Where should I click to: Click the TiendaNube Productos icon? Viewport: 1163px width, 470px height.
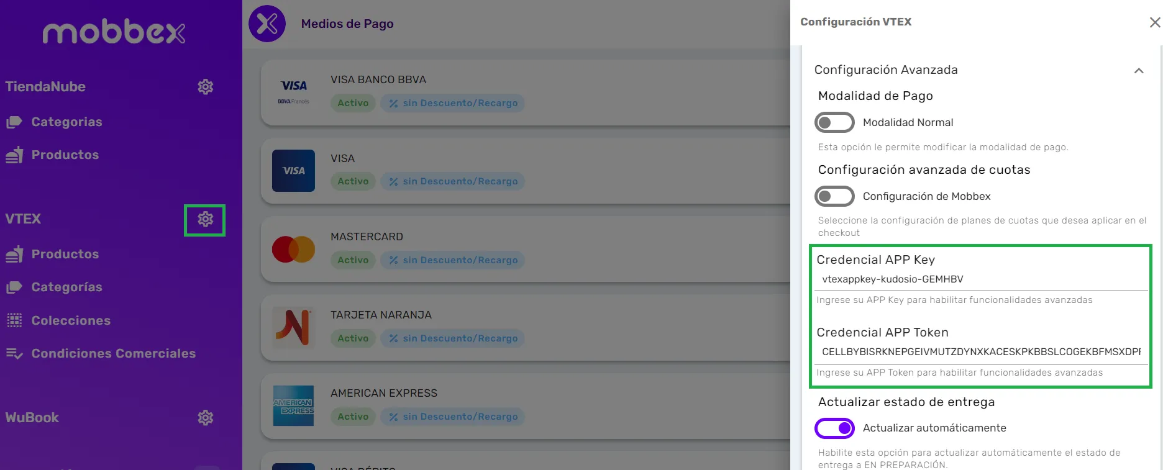14,155
